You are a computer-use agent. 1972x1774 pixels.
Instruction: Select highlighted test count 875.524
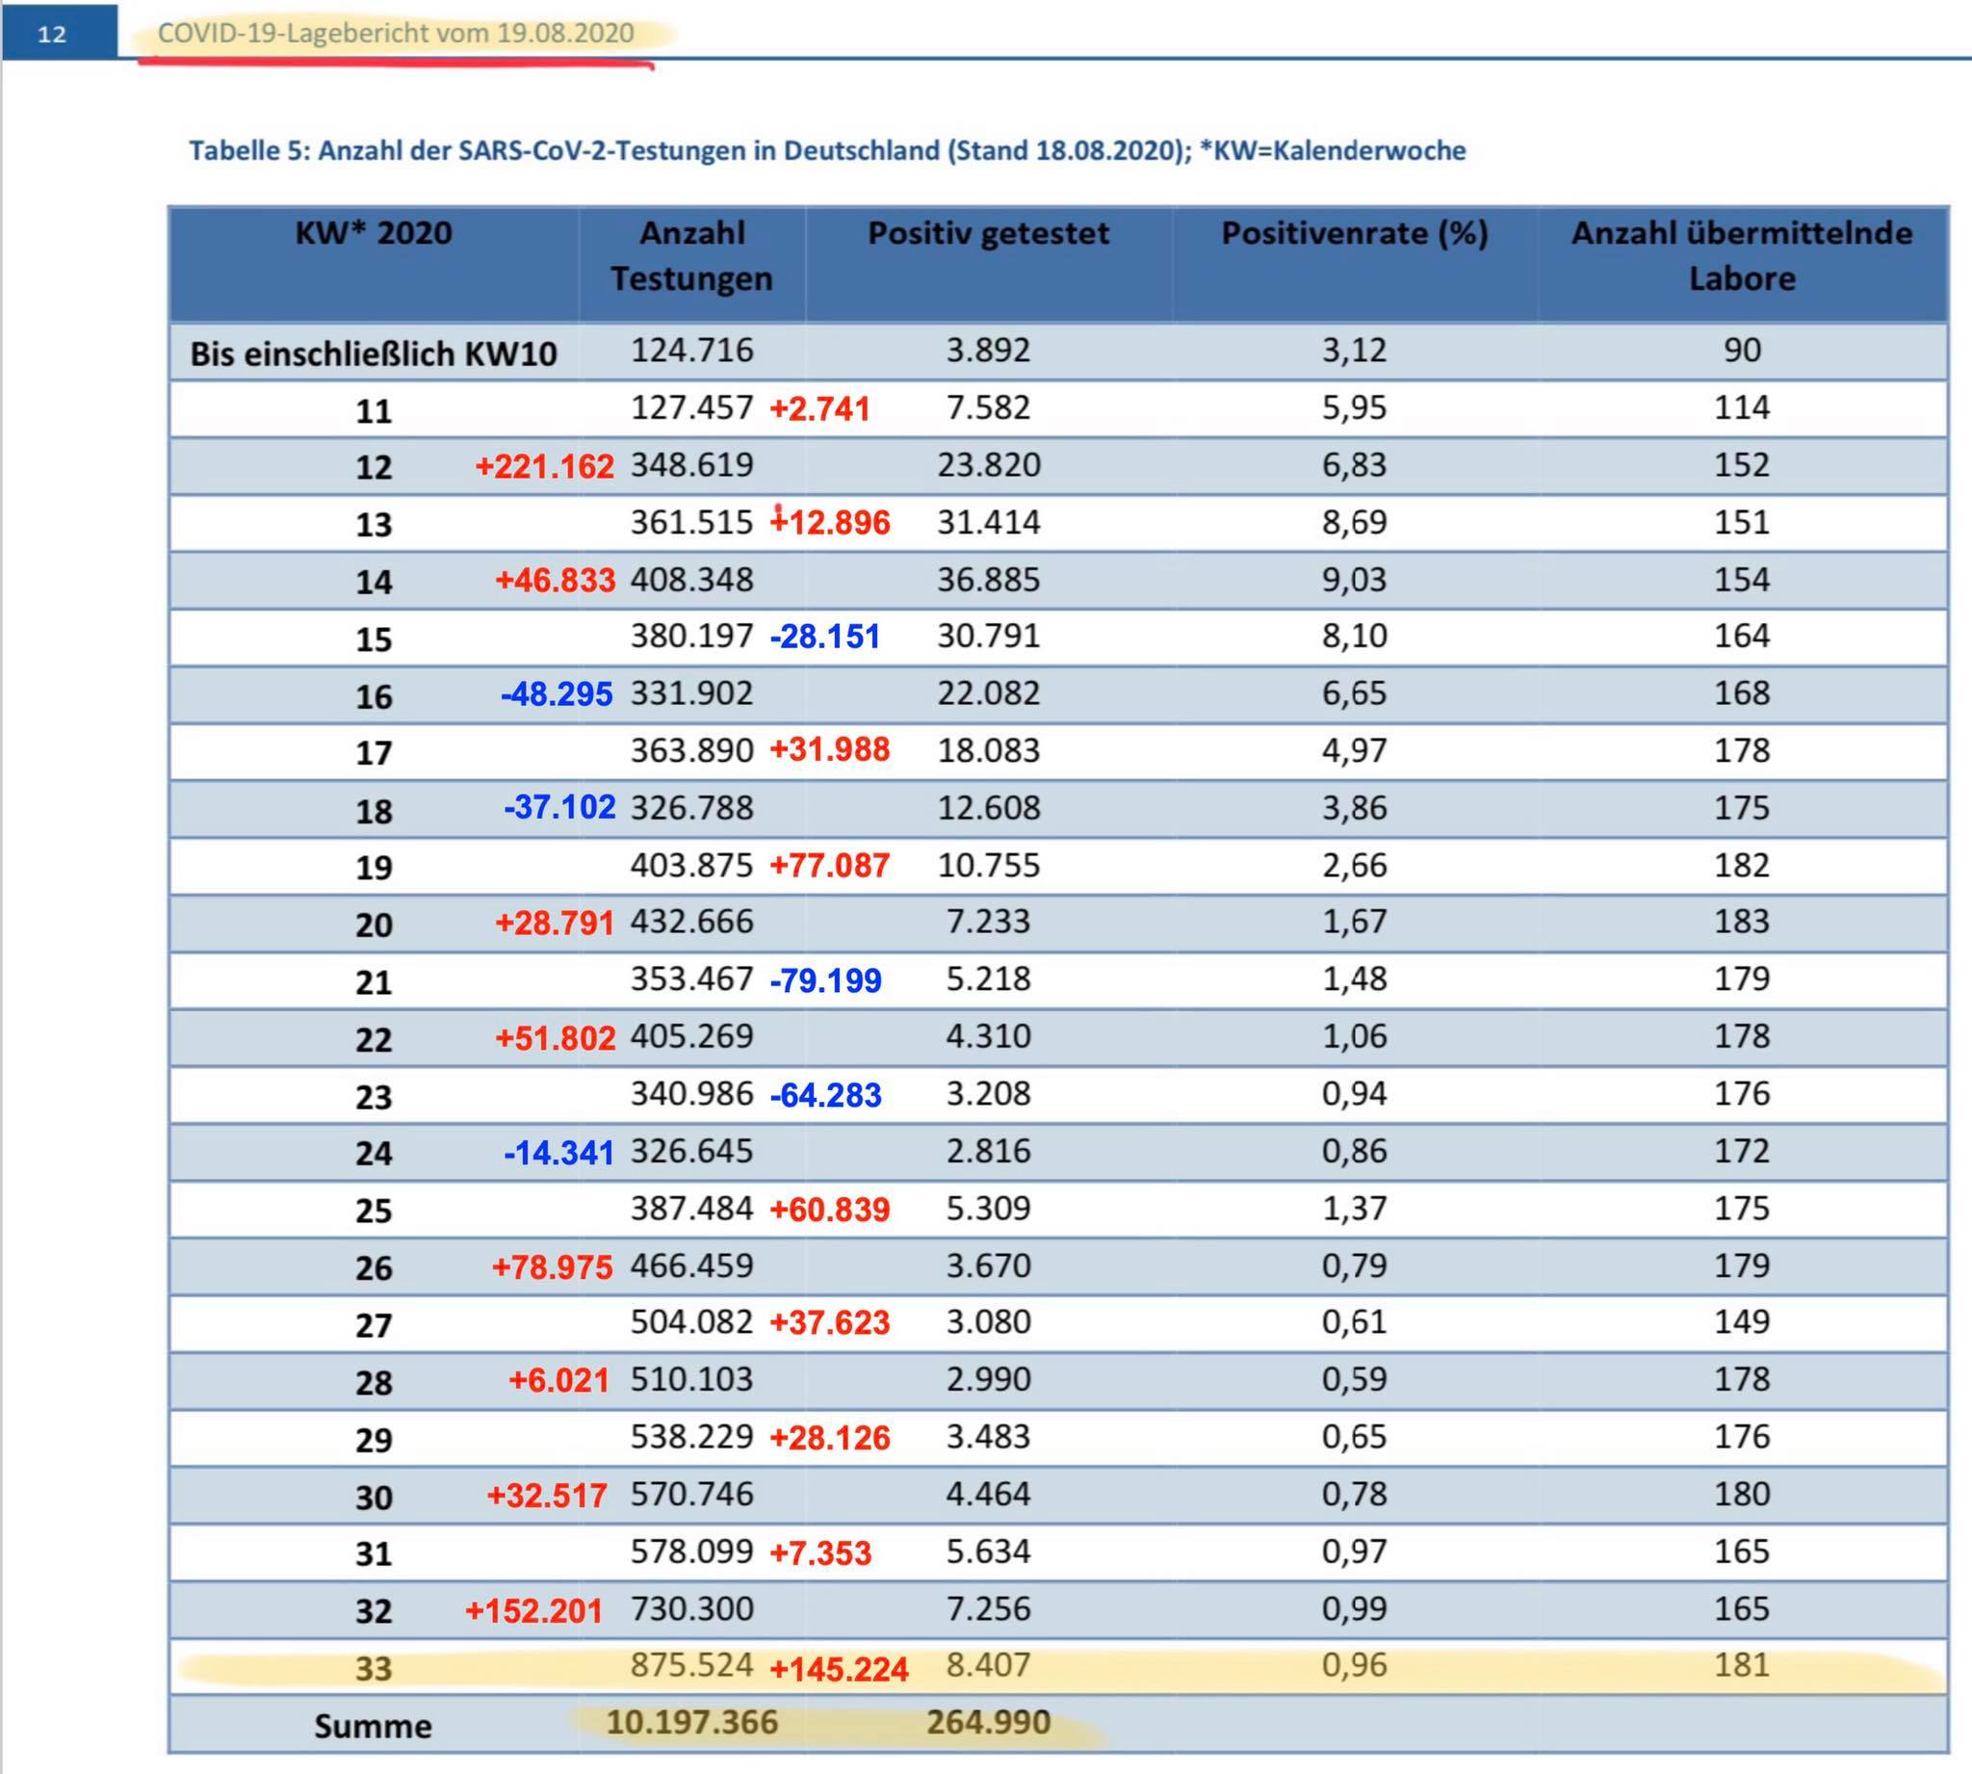point(691,1666)
